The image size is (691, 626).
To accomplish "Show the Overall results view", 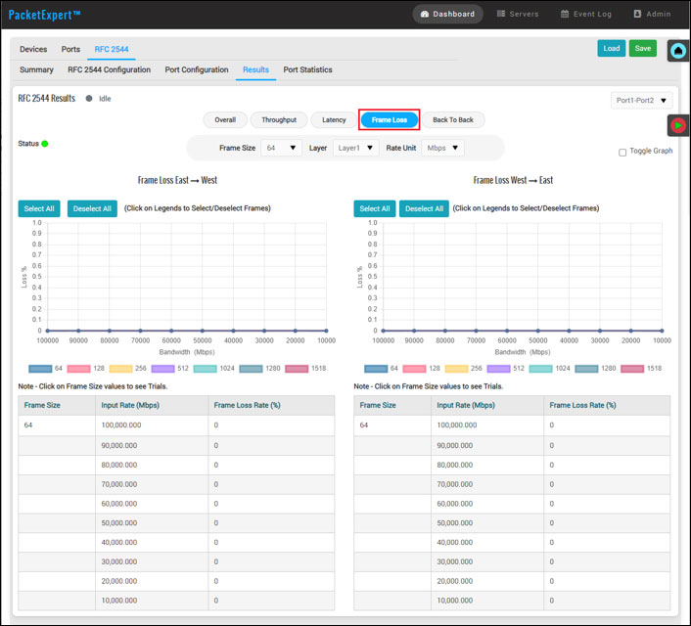I will point(225,120).
